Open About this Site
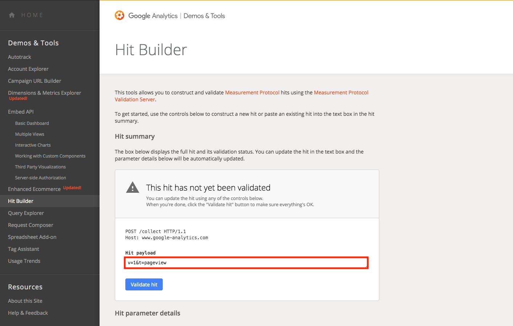This screenshot has height=326, width=513. 25,301
